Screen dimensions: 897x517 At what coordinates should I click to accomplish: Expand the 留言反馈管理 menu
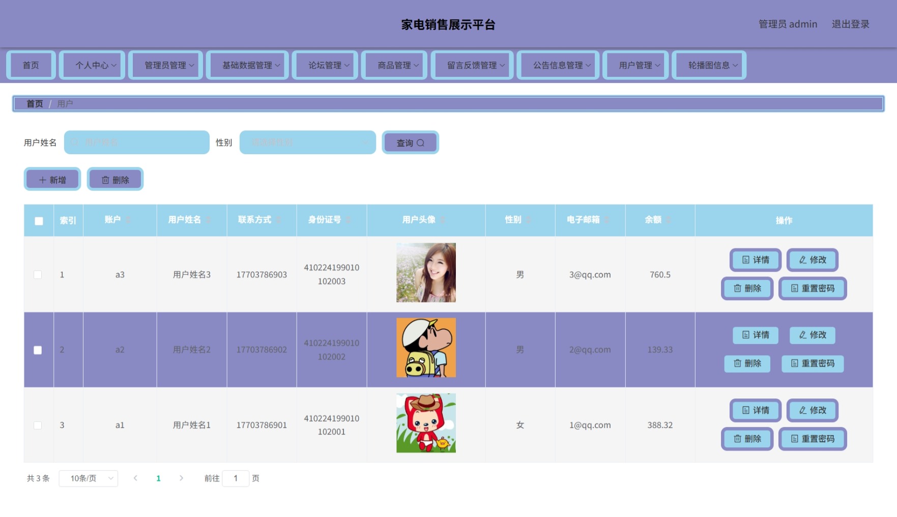click(472, 65)
